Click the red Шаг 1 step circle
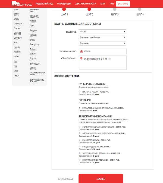This screenshot has width=163, height=183. click(64, 9)
